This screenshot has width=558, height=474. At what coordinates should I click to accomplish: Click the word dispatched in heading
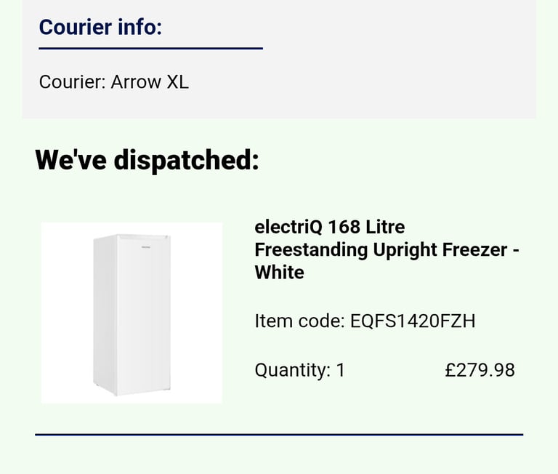coord(187,161)
